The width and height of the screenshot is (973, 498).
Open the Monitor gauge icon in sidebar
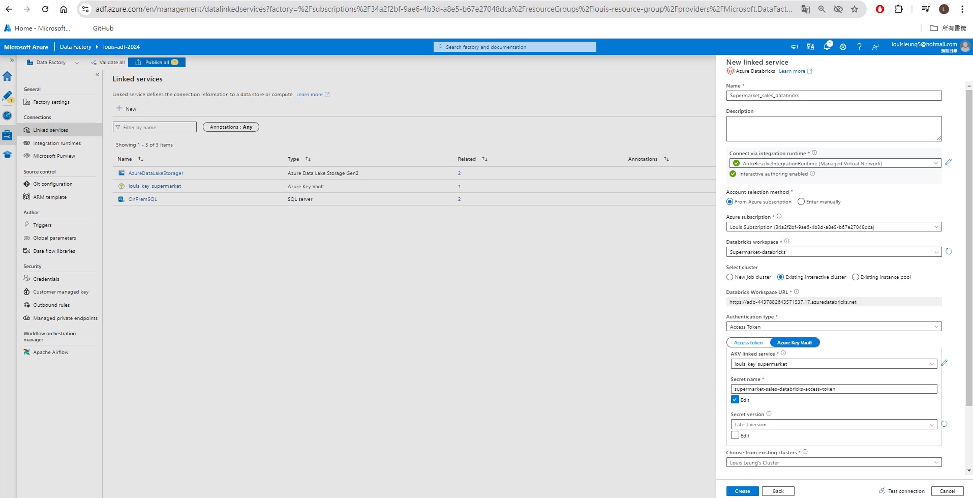click(8, 115)
